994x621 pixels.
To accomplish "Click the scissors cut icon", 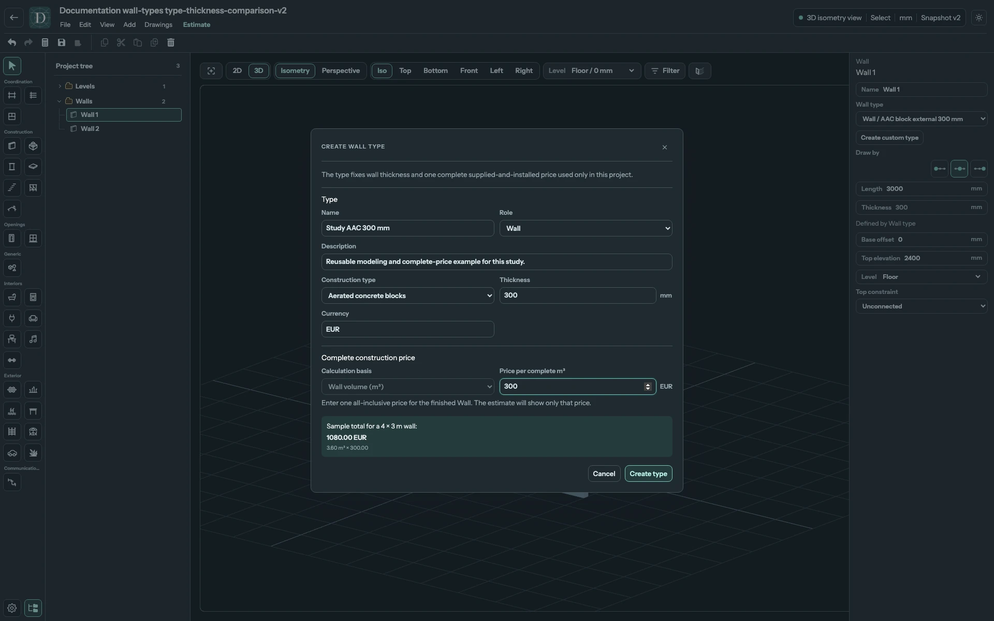I will point(121,42).
